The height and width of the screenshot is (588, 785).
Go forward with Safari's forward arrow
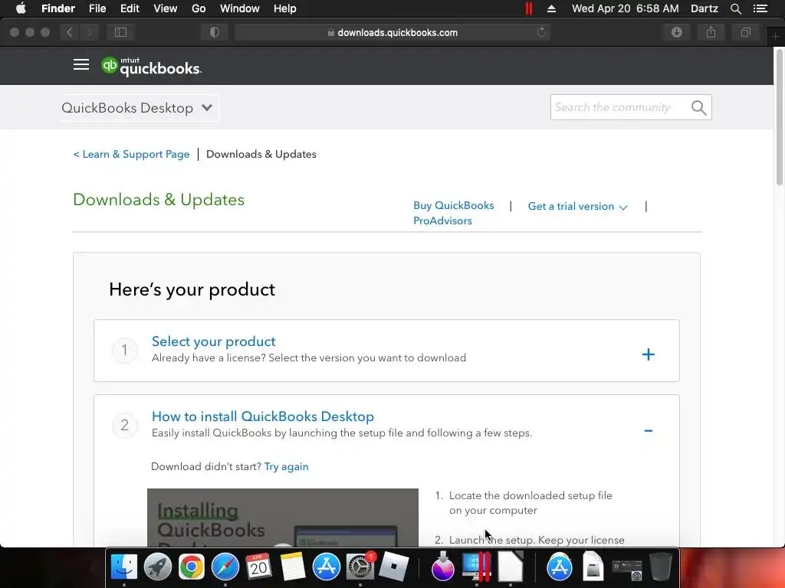point(89,32)
